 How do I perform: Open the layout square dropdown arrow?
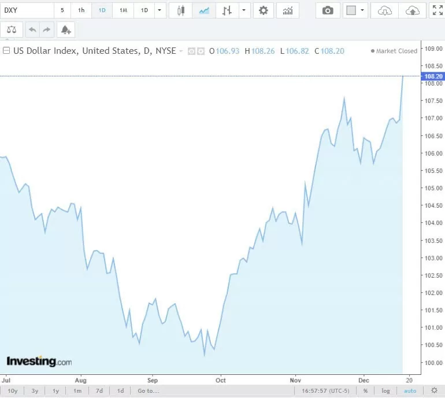pos(362,10)
